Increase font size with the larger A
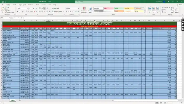The image size is (184, 104). 34,8
